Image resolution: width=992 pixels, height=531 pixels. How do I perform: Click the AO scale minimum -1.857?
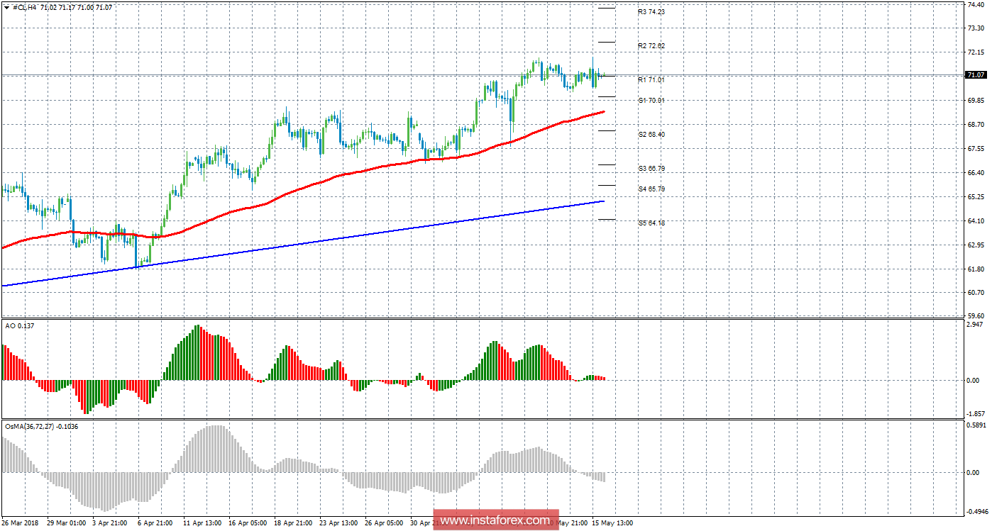[976, 413]
